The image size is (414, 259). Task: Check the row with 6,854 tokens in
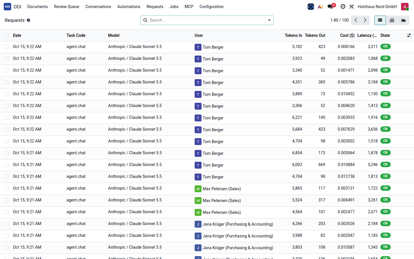[x=7, y=153]
